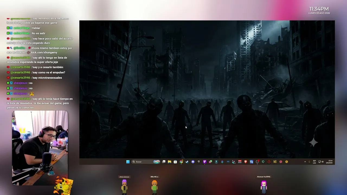Open the orange circle lambda taskbar icon
Image resolution: width=347 pixels, height=195 pixels.
[287, 162]
